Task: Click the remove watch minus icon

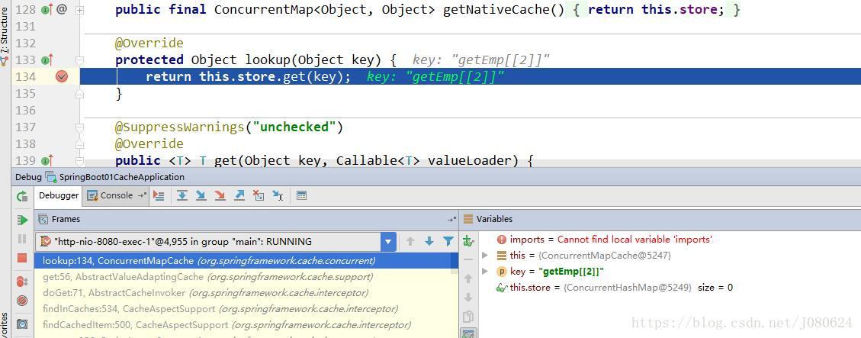Action: pos(468,259)
